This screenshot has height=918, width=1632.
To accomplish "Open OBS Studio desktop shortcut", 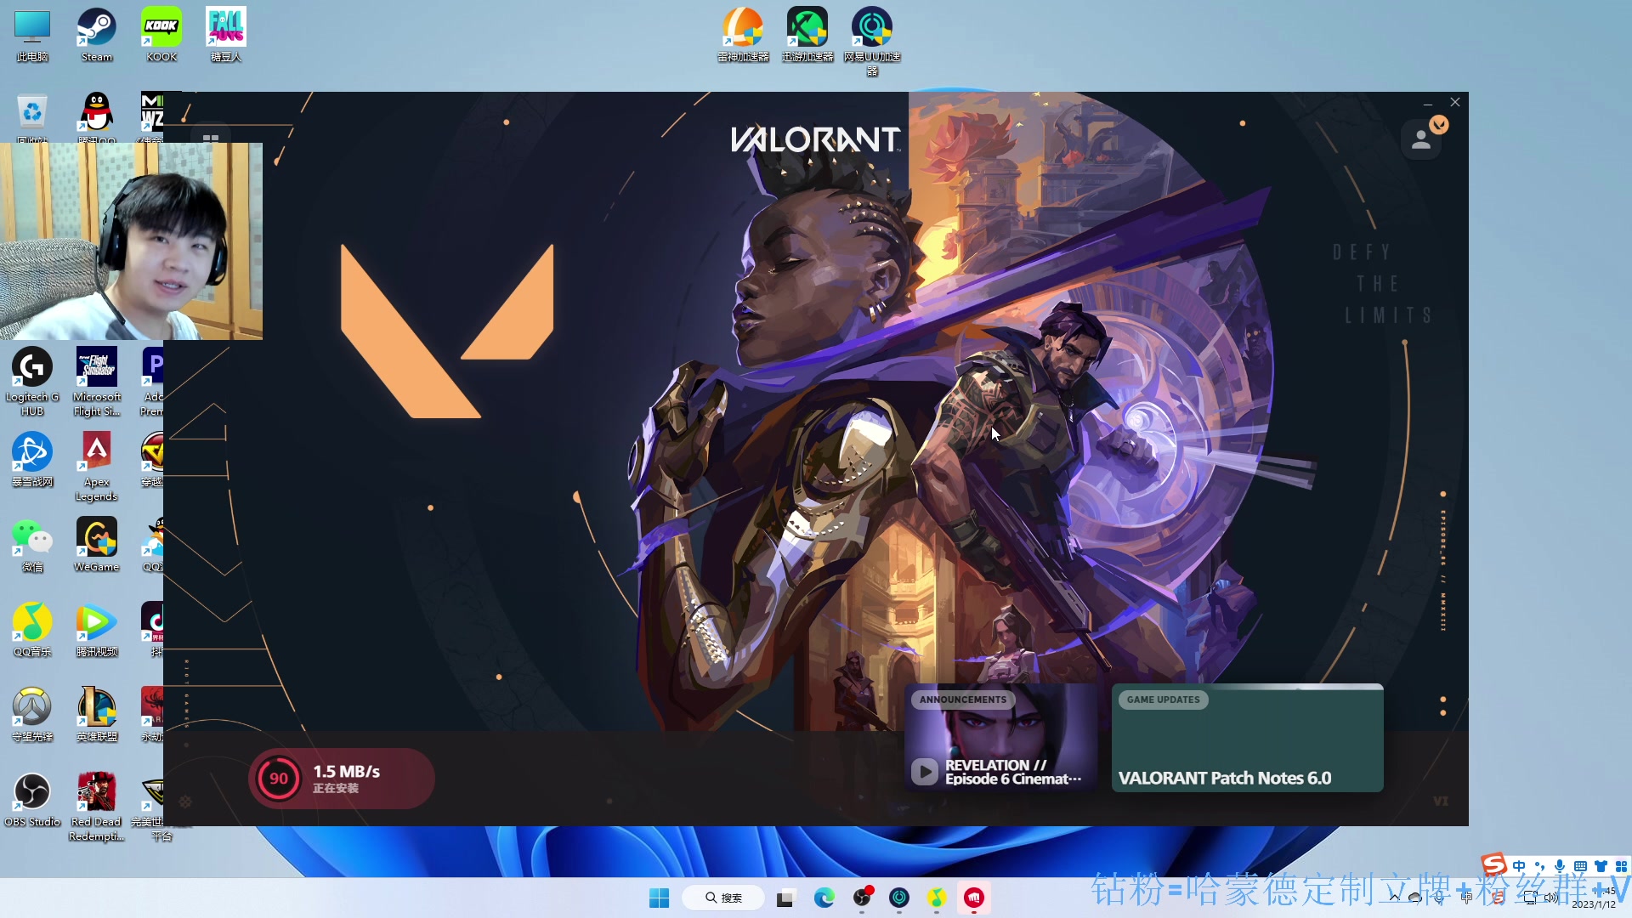I will 32,800.
